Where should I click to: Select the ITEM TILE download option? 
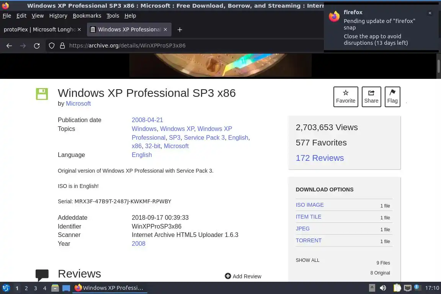point(308,217)
